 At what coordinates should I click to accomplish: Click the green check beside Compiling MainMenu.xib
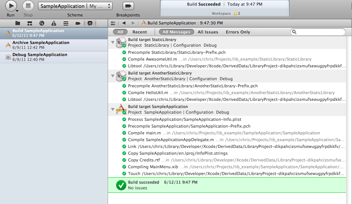tap(124, 167)
